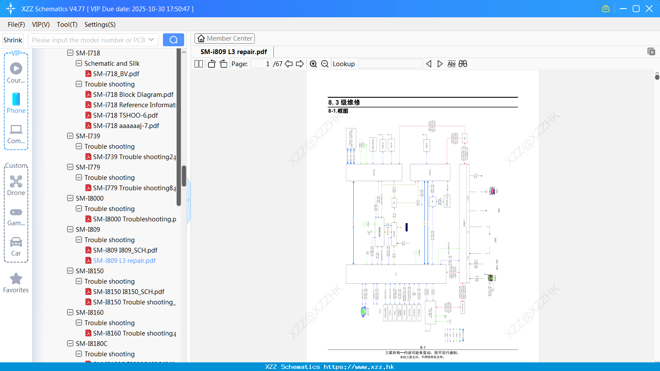The image size is (660, 371).
Task: Collapse the SM-I809 tree node
Action: (70, 229)
